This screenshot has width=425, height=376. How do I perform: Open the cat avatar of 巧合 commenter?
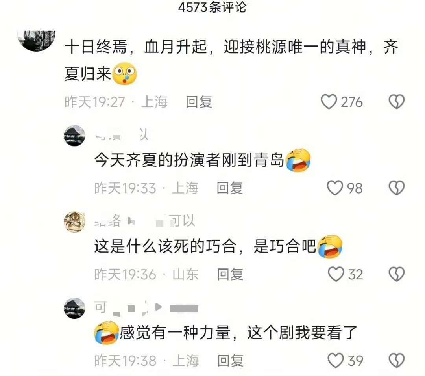74,222
